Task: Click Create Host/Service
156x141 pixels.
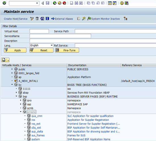Action: (16, 19)
